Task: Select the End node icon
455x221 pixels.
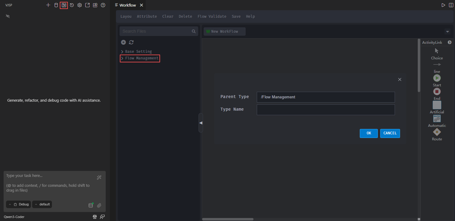Action: [437, 91]
